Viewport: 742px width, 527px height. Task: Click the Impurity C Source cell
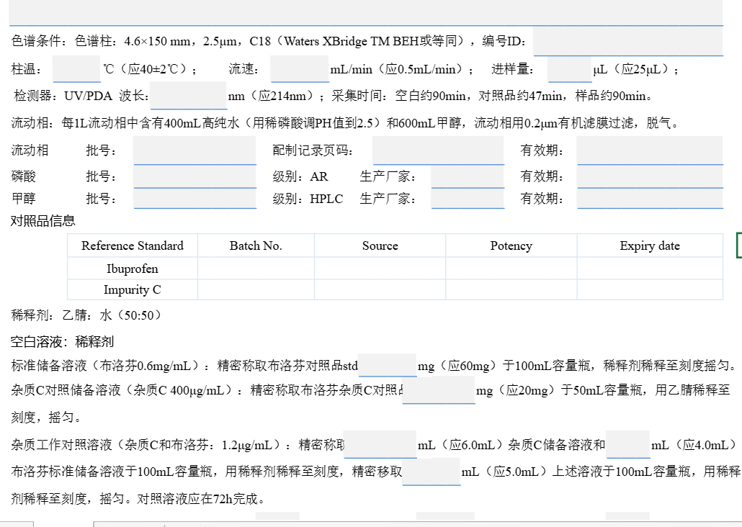380,290
